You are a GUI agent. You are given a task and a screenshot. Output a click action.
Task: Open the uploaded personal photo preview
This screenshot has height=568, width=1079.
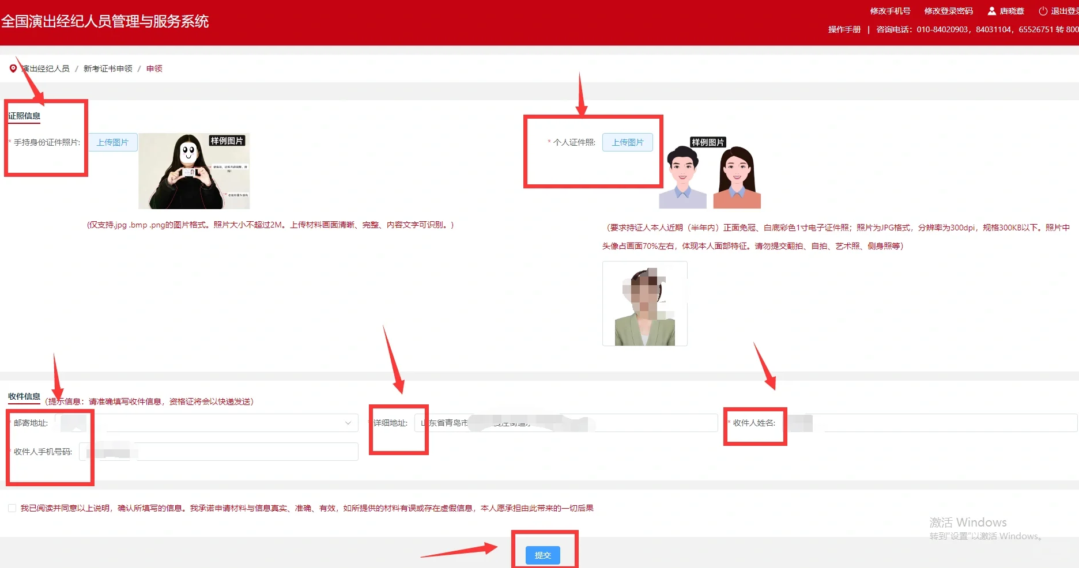point(645,304)
